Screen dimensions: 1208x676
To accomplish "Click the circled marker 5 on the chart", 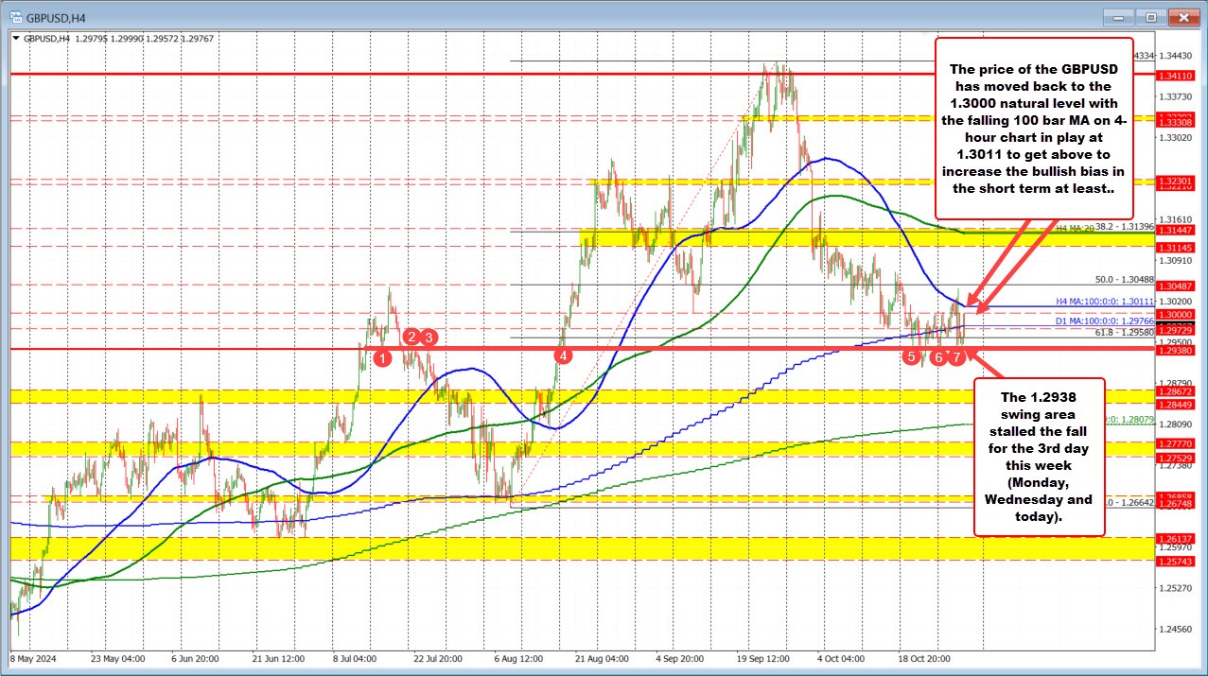I will [912, 356].
